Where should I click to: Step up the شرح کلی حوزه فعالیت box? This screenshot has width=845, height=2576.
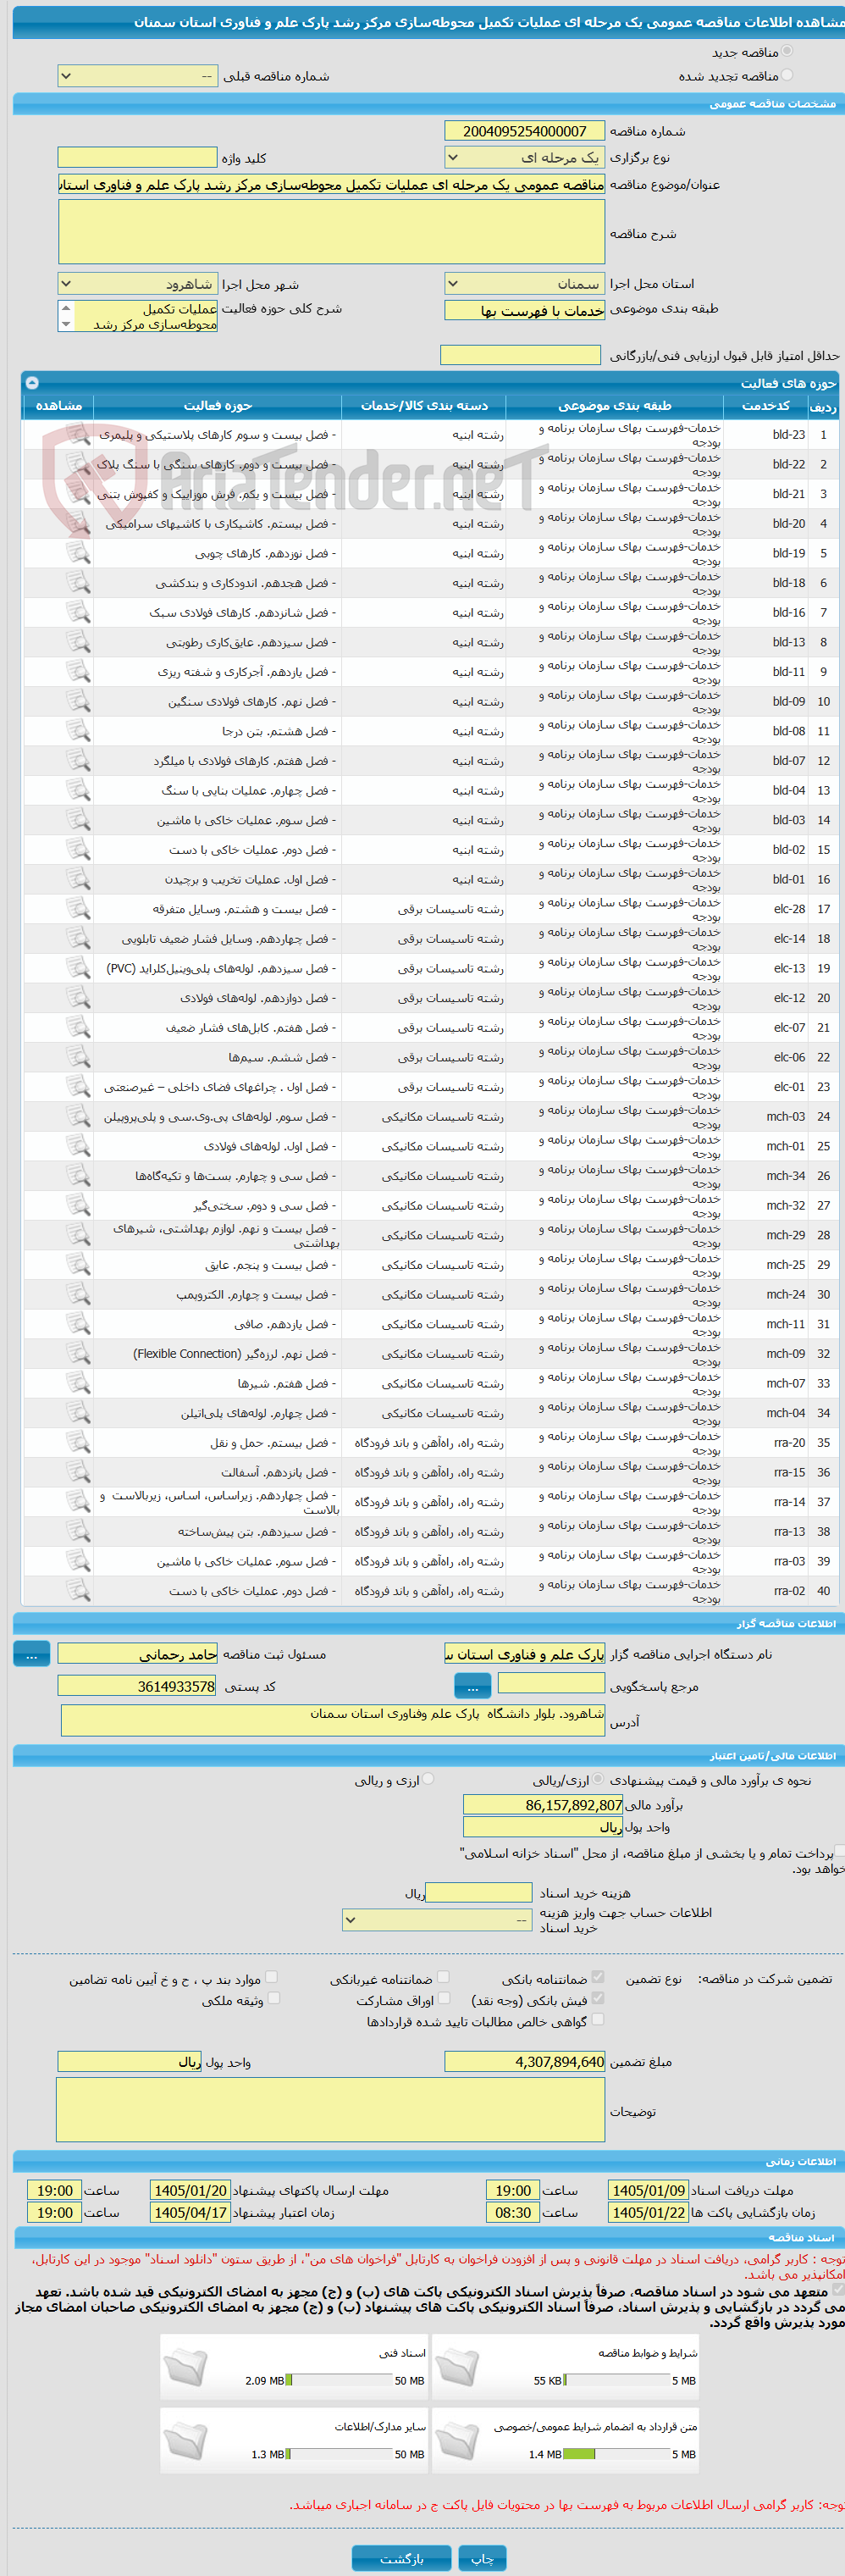[x=66, y=308]
